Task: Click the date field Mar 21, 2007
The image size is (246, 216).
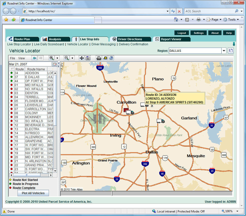Action: (x=30, y=64)
